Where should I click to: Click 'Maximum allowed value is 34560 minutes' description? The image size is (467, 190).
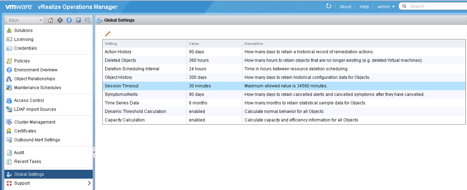(x=286, y=86)
